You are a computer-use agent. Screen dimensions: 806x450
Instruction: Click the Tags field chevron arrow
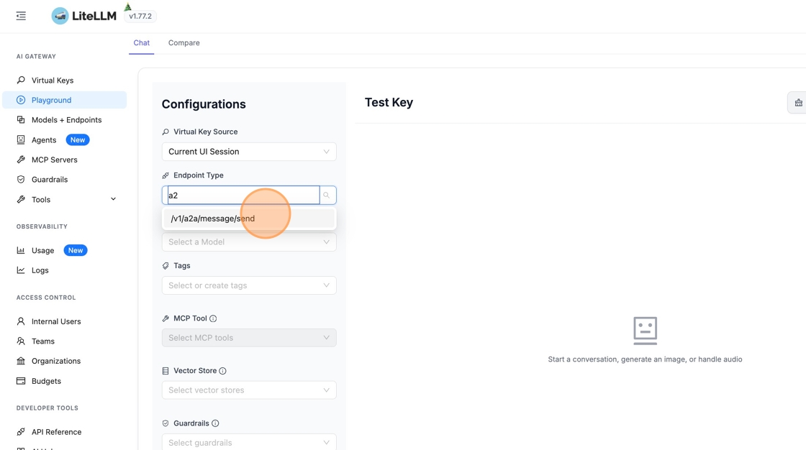coord(327,285)
